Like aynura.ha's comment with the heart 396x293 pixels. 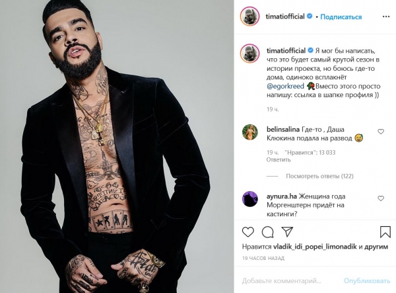pyautogui.click(x=381, y=198)
